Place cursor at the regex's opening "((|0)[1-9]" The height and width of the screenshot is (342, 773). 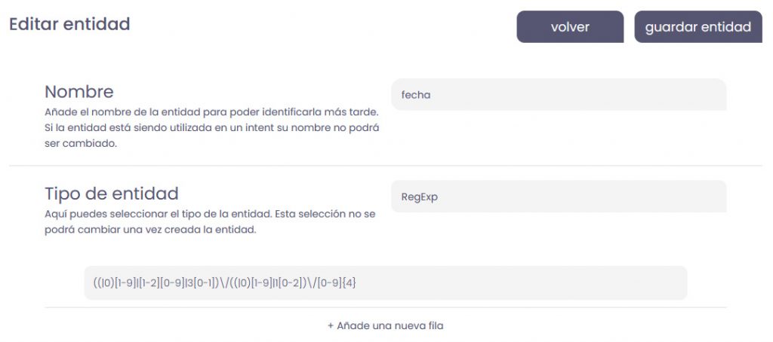pos(113,282)
